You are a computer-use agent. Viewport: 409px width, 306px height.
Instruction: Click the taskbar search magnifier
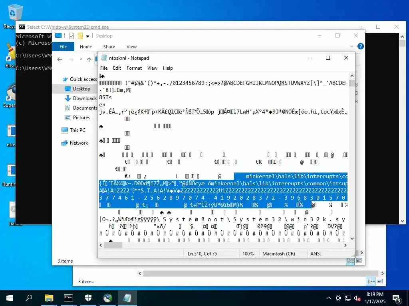(29, 298)
